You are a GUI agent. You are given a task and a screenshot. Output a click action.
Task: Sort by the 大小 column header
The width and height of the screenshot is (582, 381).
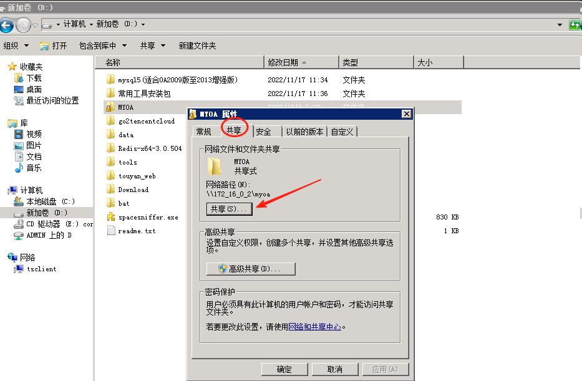click(x=439, y=62)
